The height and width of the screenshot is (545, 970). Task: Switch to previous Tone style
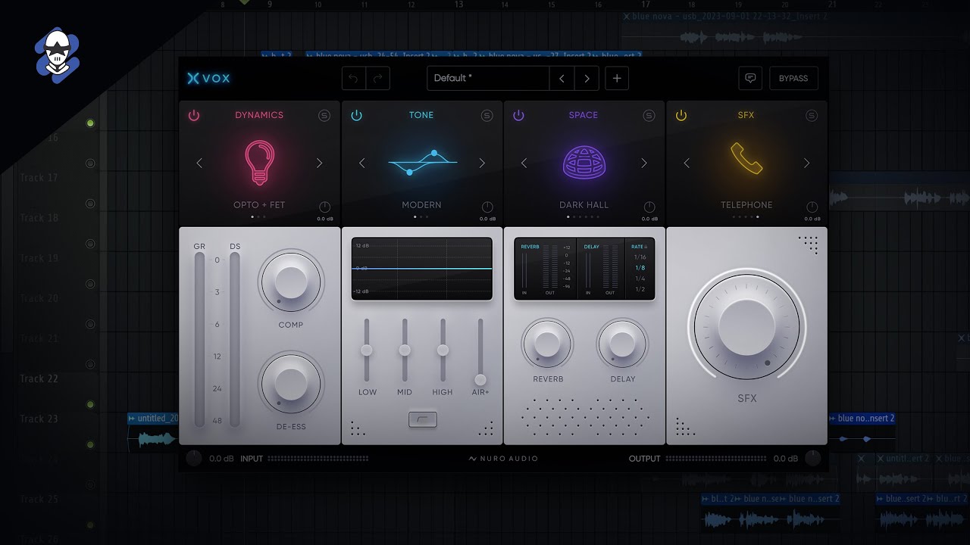(x=362, y=163)
